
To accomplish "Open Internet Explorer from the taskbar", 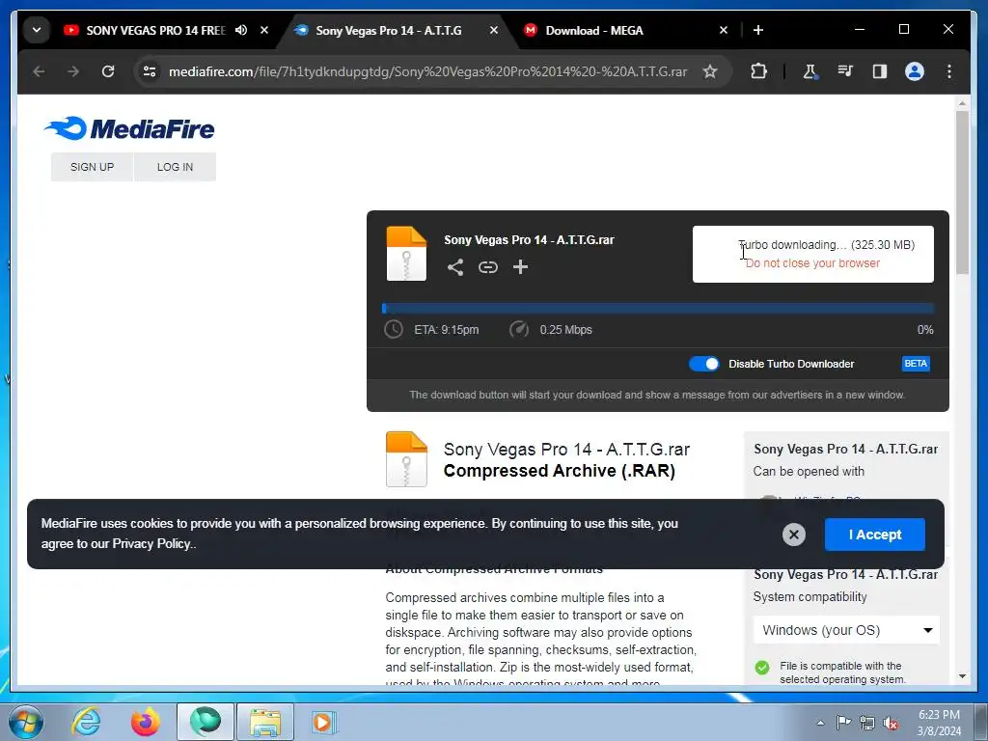I will pyautogui.click(x=86, y=722).
